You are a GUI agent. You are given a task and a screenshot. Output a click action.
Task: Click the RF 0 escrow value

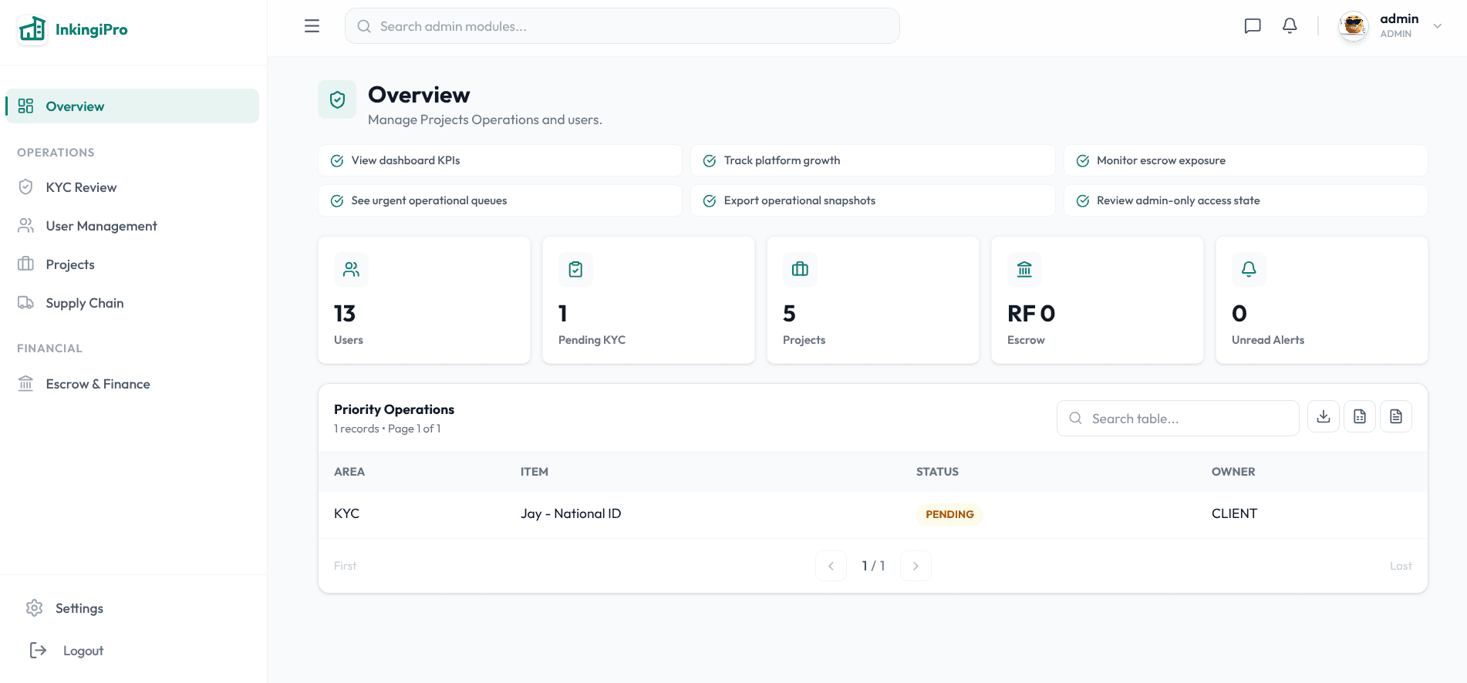coord(1031,314)
